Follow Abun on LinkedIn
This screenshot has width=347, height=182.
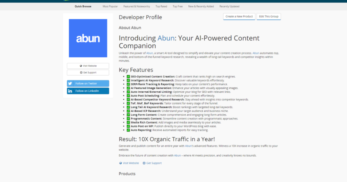[x=88, y=91]
